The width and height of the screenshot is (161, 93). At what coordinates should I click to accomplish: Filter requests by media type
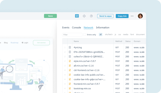pyautogui.click(x=126, y=34)
